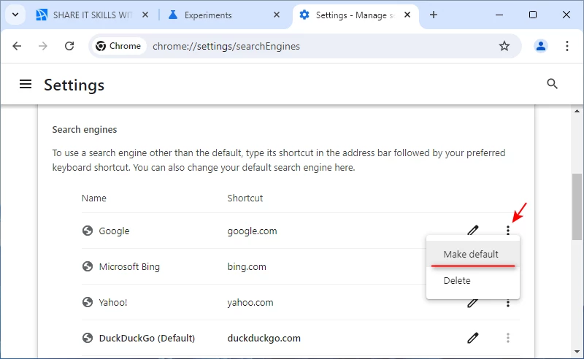Select the google.com shortcut text
Viewport: 584px width, 359px height.
click(x=252, y=231)
